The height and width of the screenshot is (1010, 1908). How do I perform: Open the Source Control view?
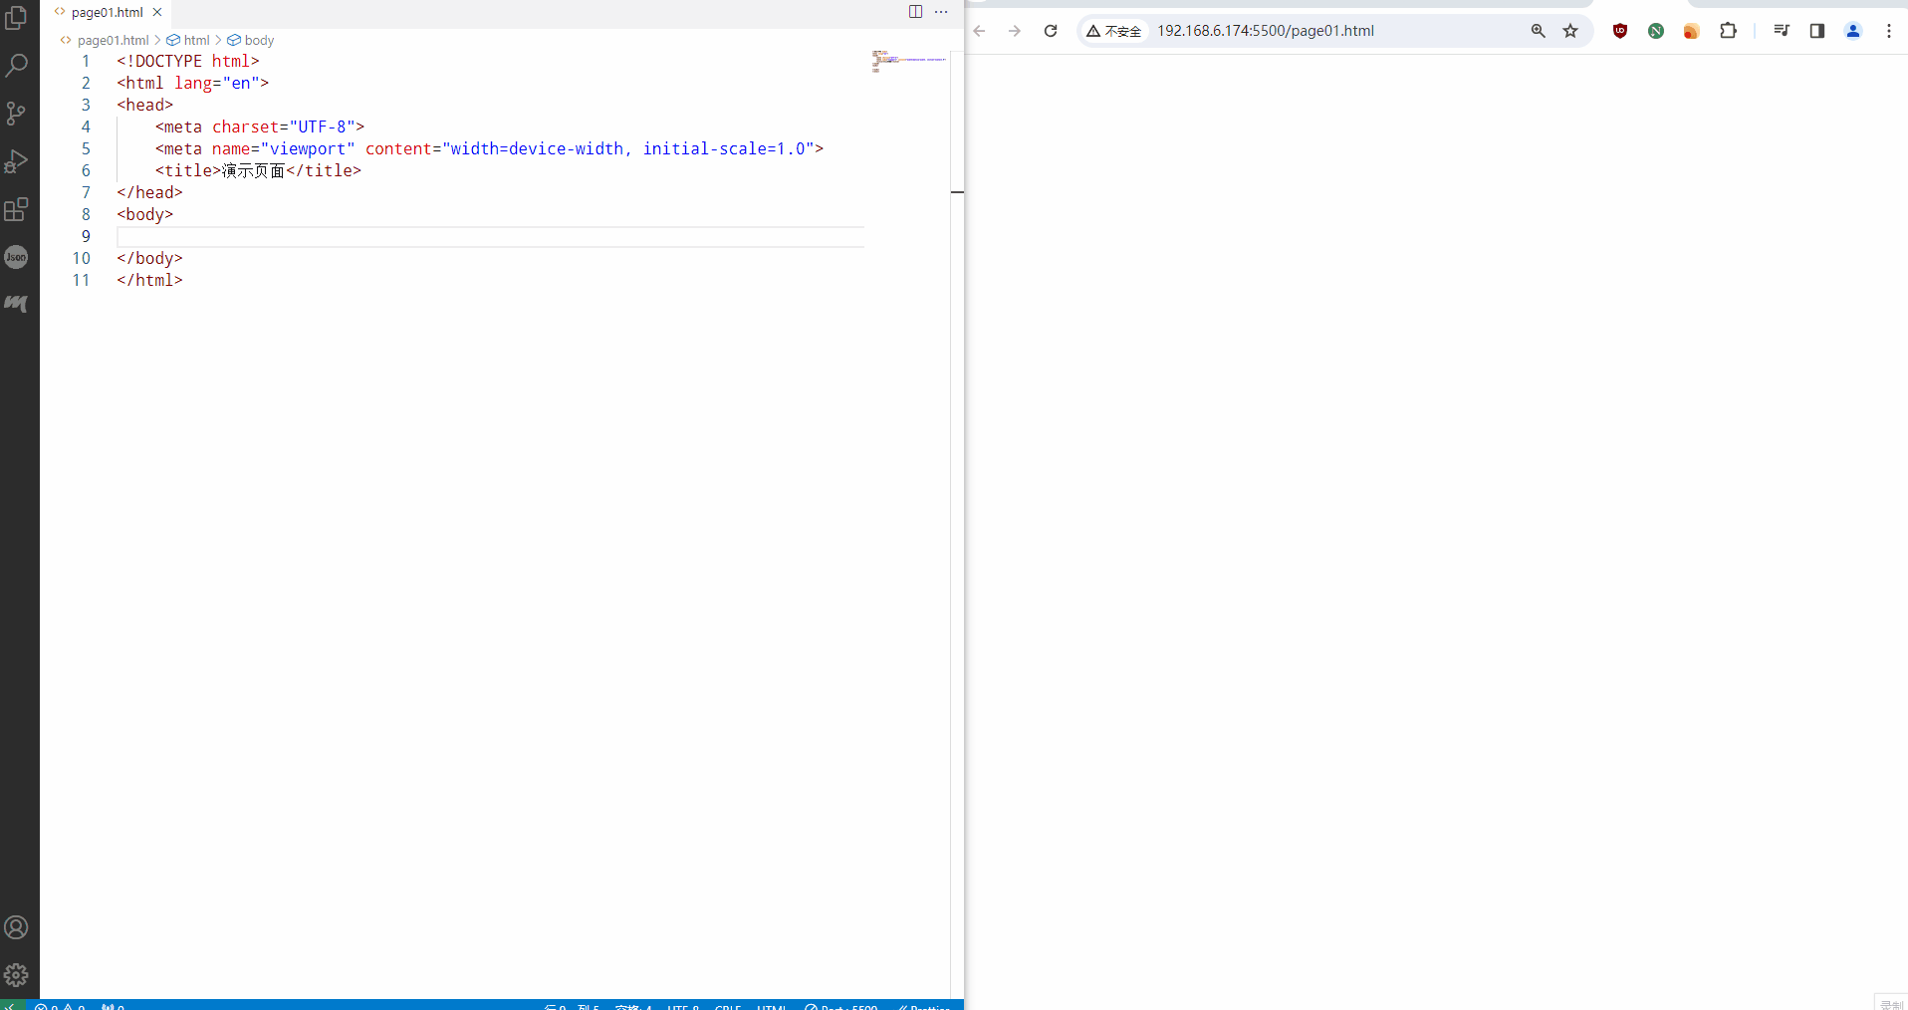(x=17, y=114)
